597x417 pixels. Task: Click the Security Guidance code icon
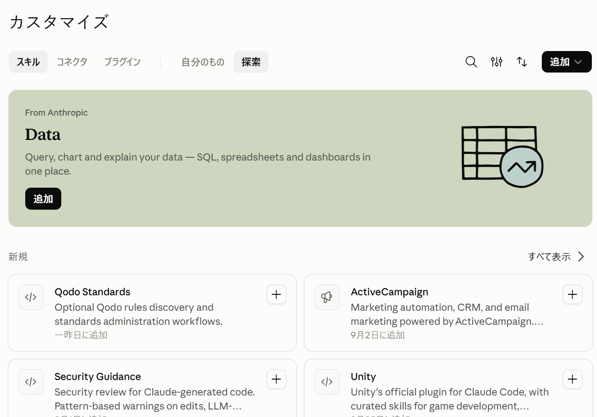pyautogui.click(x=31, y=382)
